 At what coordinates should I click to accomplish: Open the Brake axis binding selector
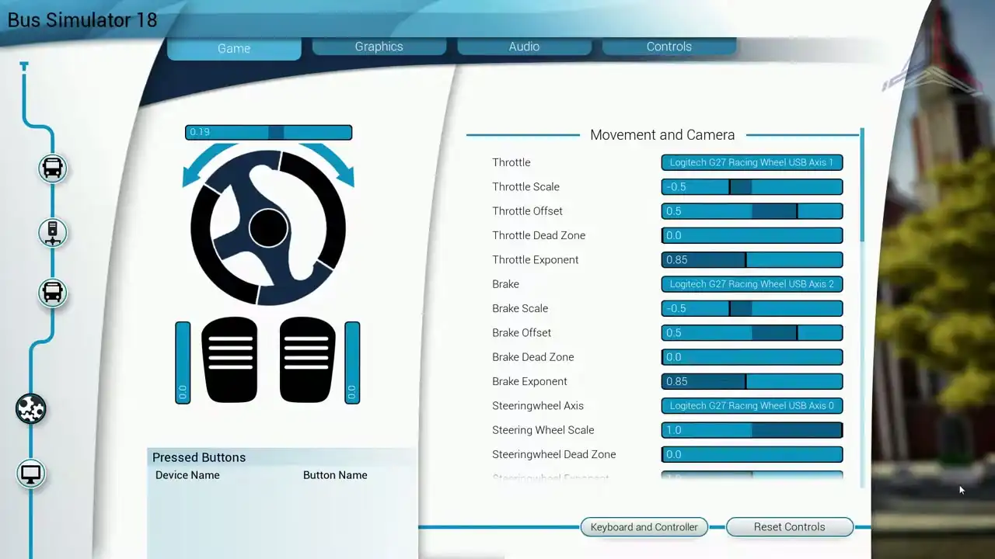click(x=752, y=284)
